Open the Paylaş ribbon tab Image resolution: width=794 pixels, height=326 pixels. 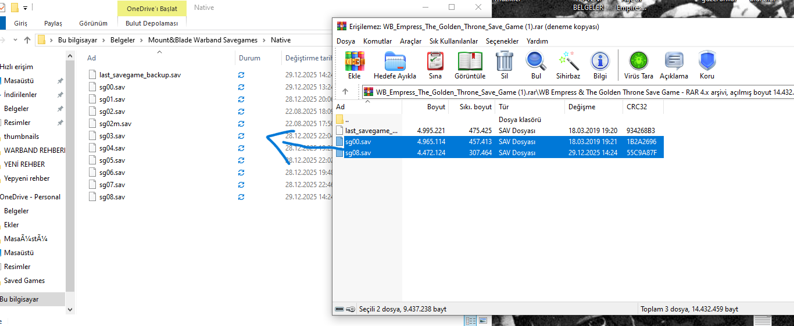click(x=53, y=23)
